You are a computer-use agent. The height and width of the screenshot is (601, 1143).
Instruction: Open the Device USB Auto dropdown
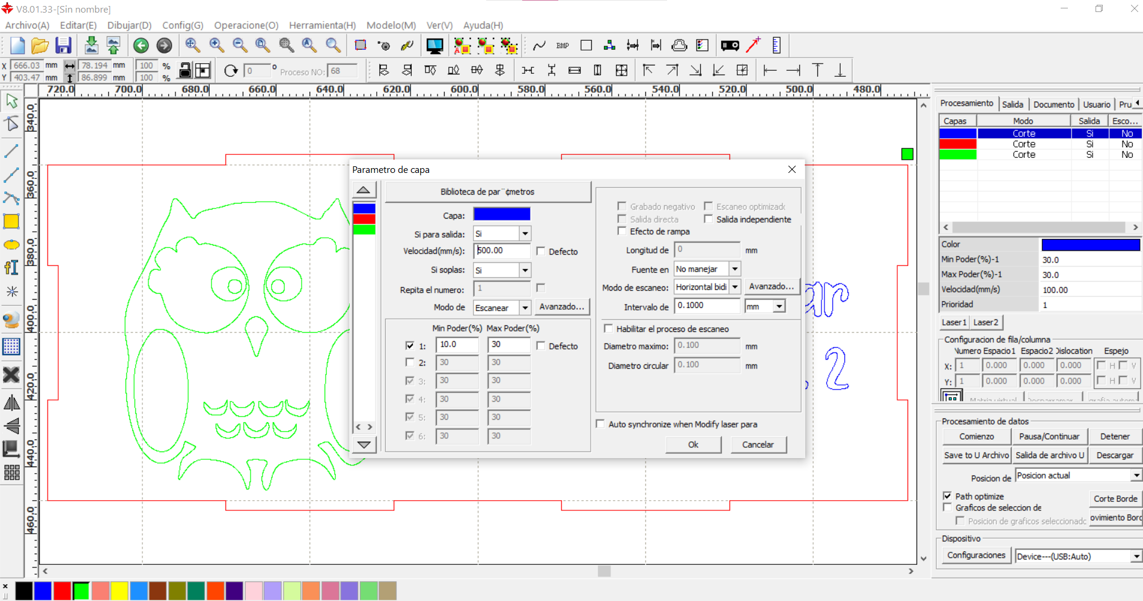1136,557
